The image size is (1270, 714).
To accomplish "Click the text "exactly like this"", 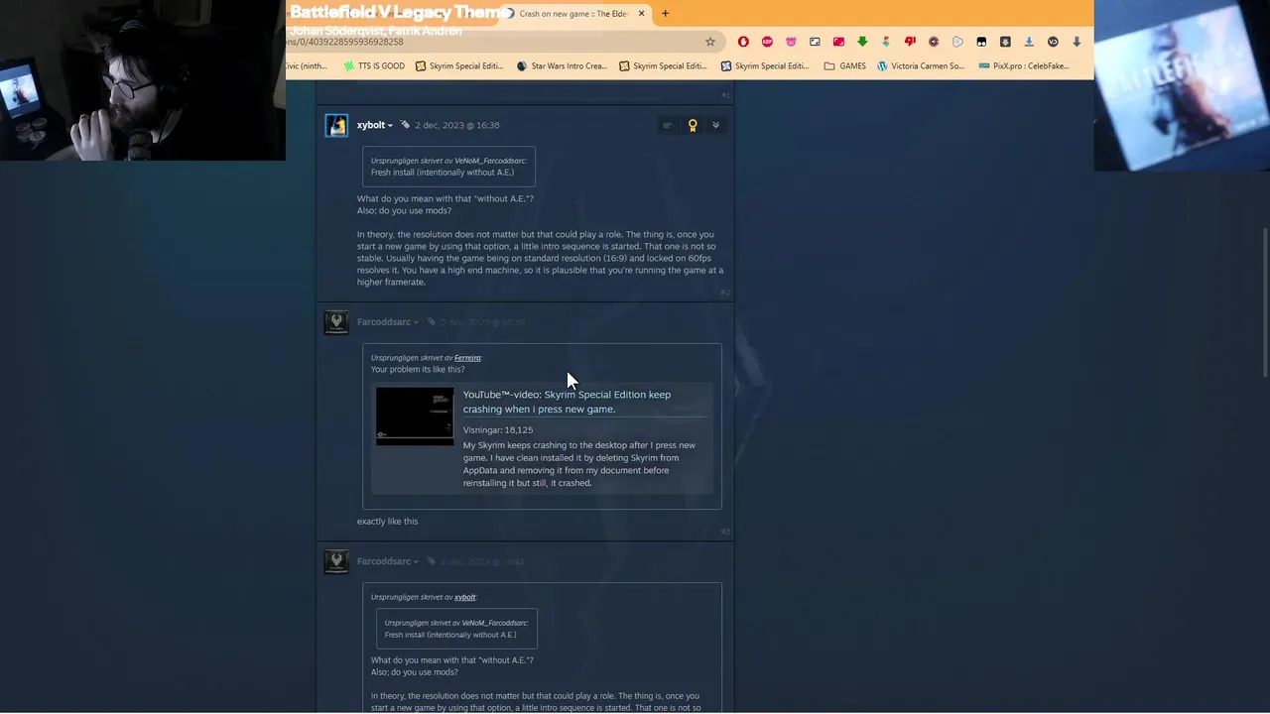I will pyautogui.click(x=387, y=522).
